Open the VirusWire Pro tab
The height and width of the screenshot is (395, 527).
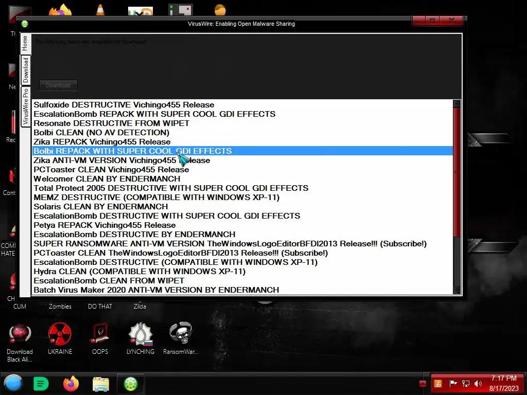26,106
